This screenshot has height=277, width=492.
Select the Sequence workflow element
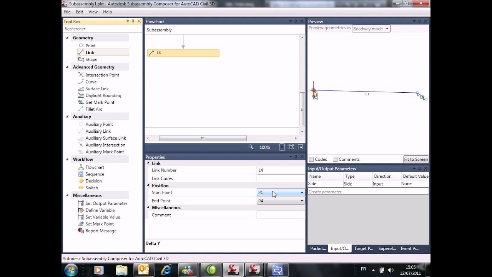(95, 174)
